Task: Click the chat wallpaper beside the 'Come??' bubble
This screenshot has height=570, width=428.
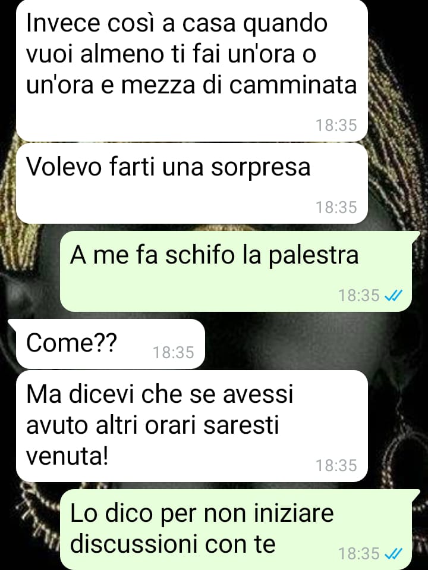Action: [313, 343]
